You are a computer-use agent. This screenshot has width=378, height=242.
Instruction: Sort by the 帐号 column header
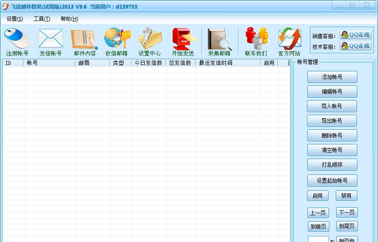click(50, 63)
